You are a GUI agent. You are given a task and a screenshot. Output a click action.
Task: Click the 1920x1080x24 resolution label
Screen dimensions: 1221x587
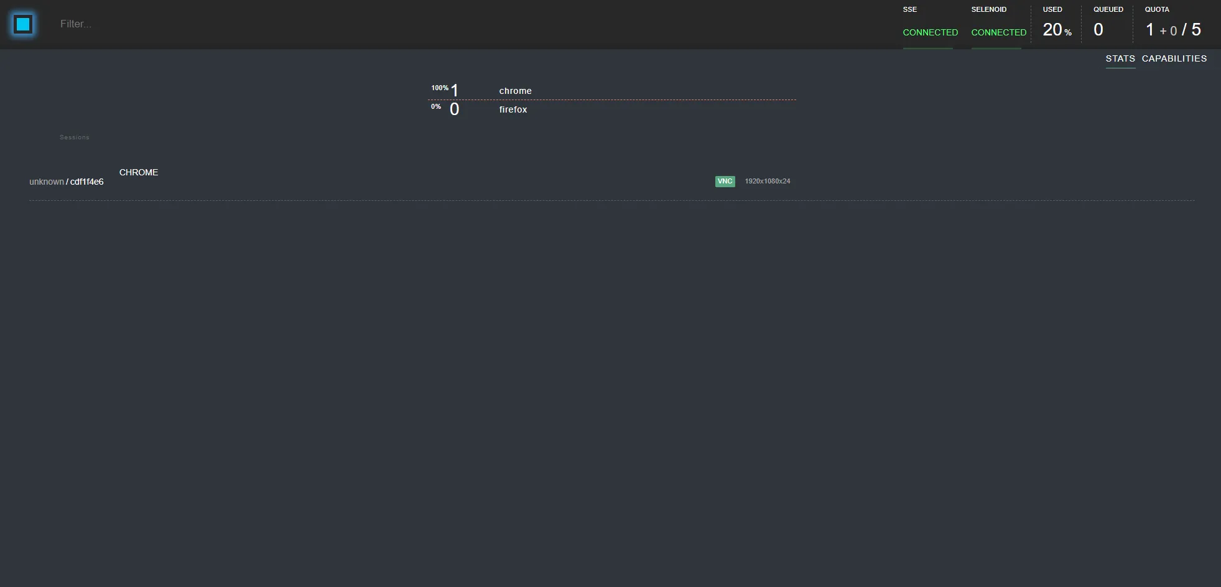767,181
